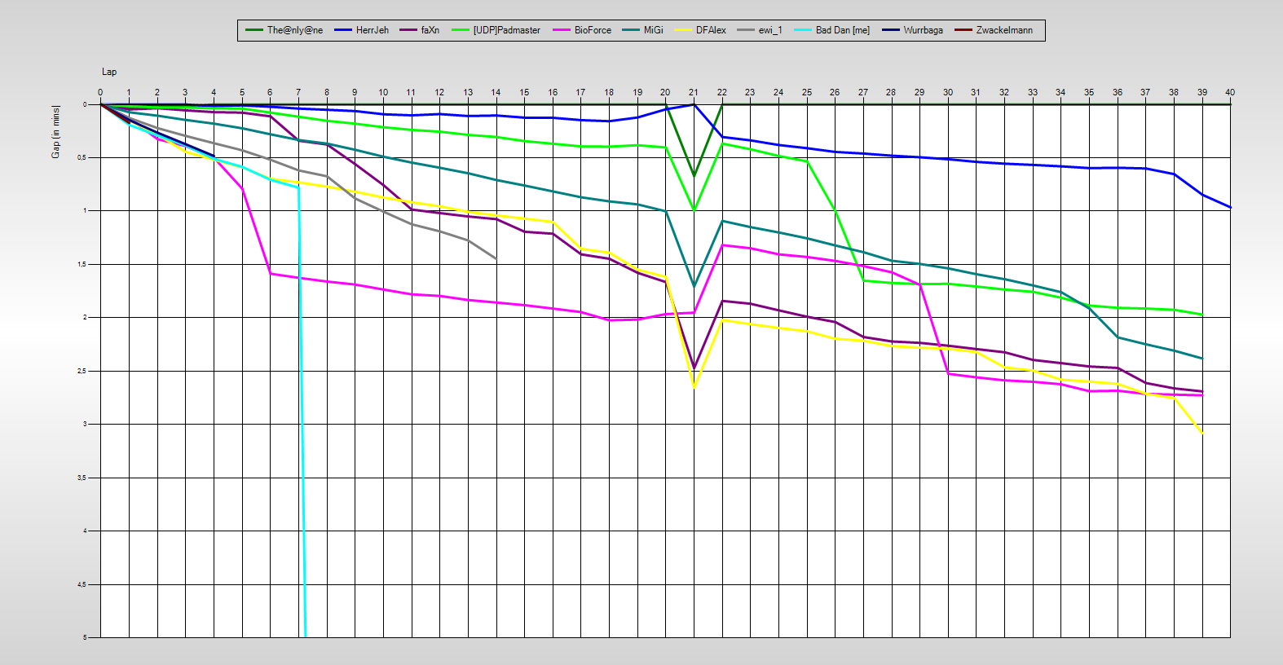Click the cyan line swatch beside Bad Dan [me]

tap(802, 30)
